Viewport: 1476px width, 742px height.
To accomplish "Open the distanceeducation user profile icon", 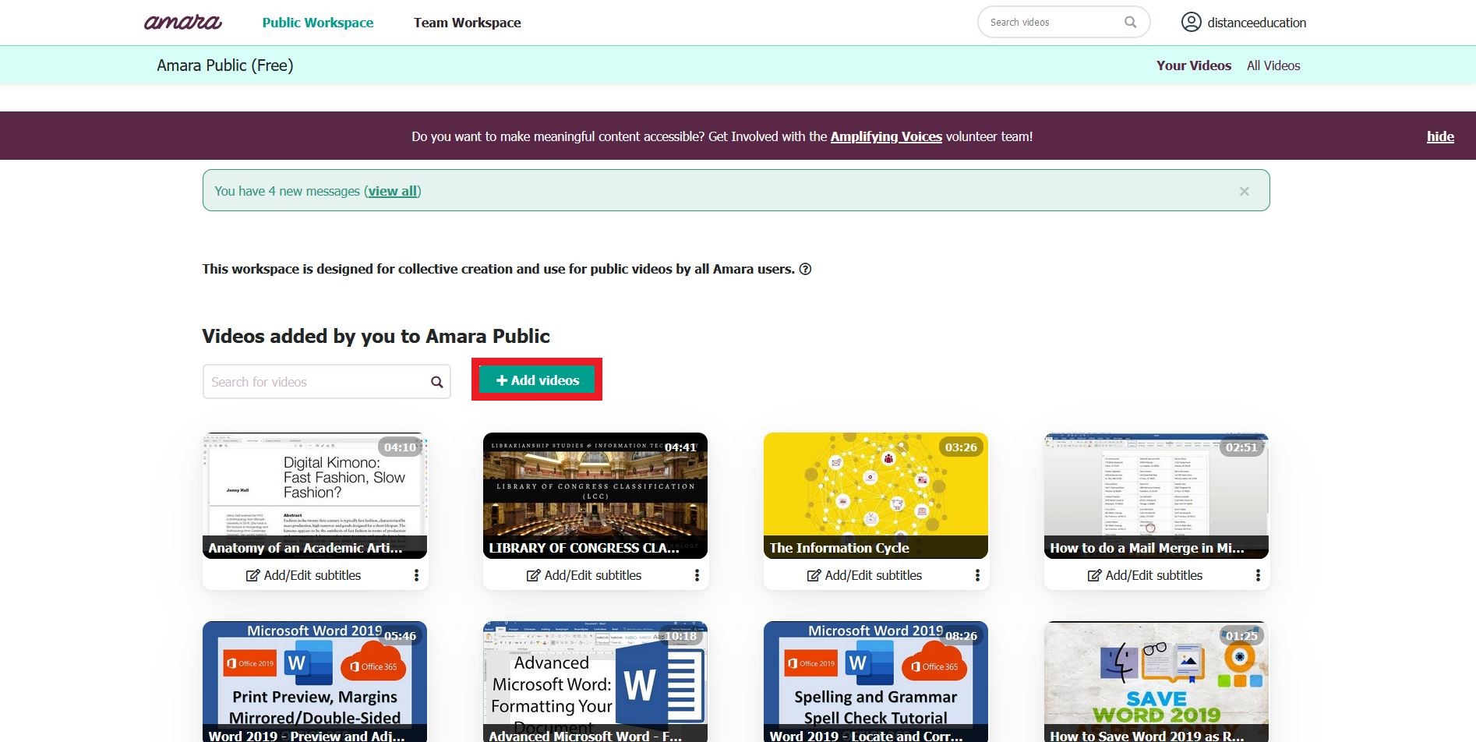I will pos(1191,22).
